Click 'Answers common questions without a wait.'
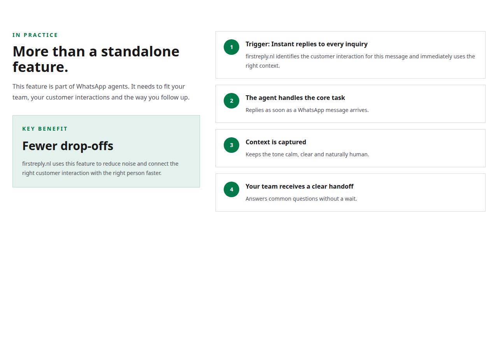 [x=301, y=199]
